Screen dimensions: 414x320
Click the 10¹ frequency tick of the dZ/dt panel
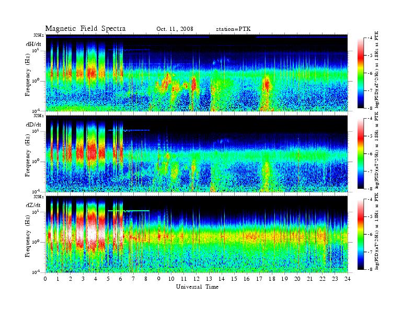(x=36, y=212)
